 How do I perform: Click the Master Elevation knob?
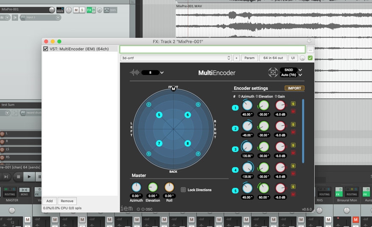click(x=153, y=187)
